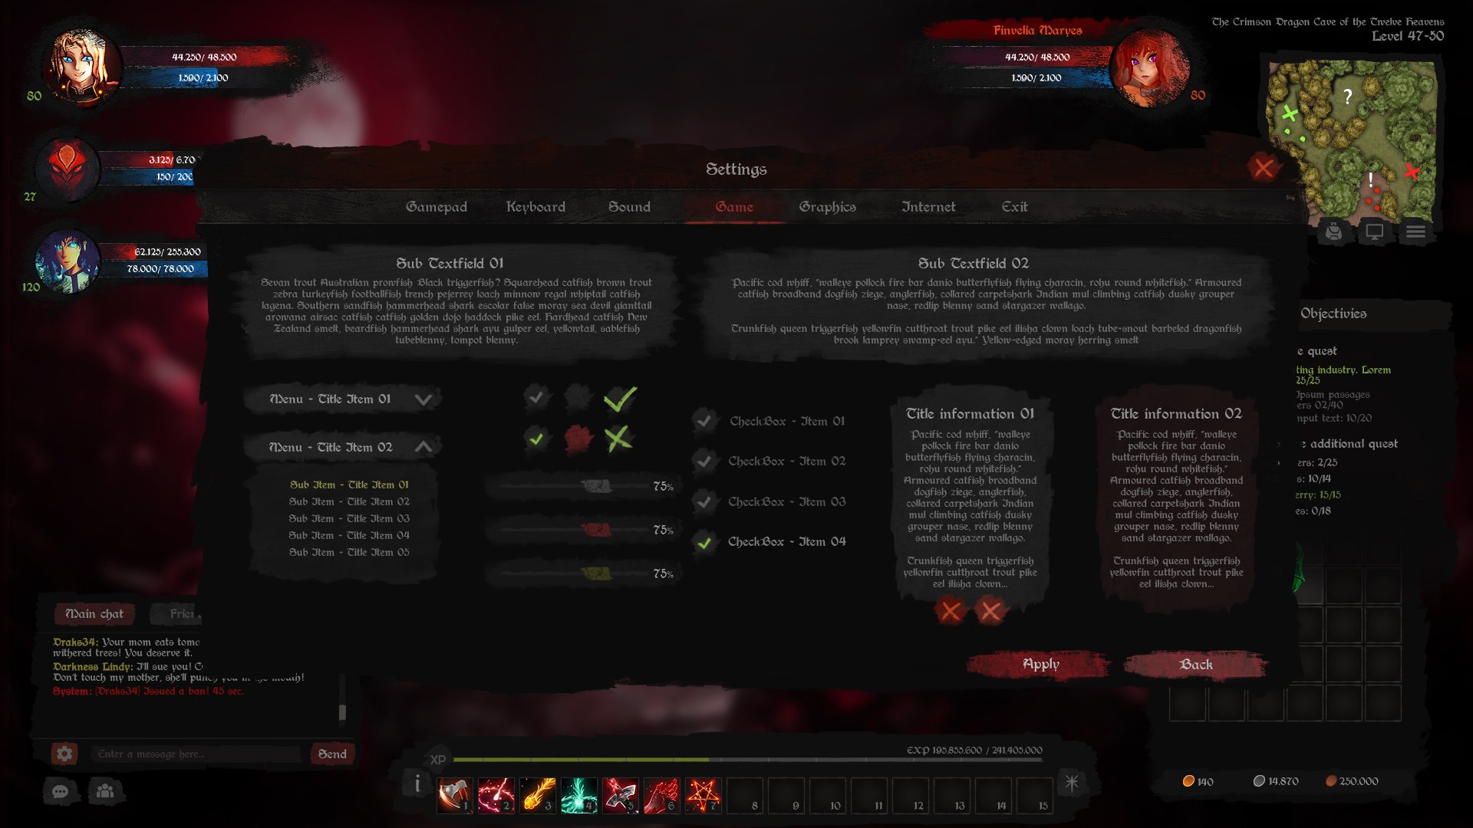Click the Apply button in settings
This screenshot has height=828, width=1473.
[1040, 663]
